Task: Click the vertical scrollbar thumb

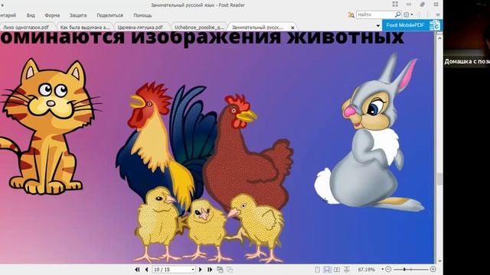Action: pos(439,179)
